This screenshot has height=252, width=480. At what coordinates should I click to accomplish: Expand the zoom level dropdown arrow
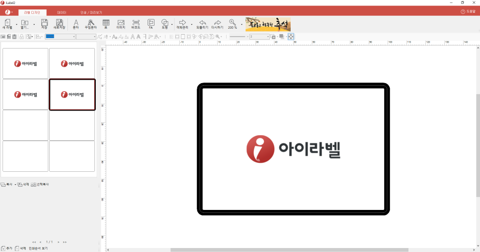241,24
